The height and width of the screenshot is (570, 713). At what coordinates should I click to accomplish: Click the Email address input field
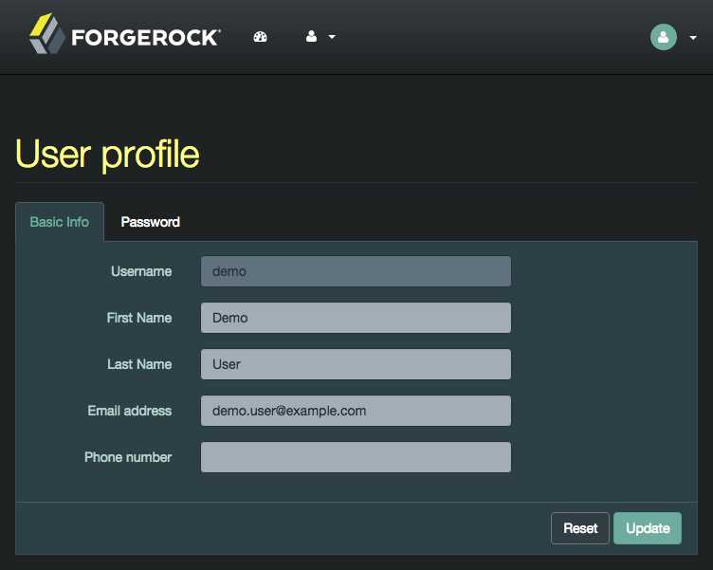(x=356, y=411)
